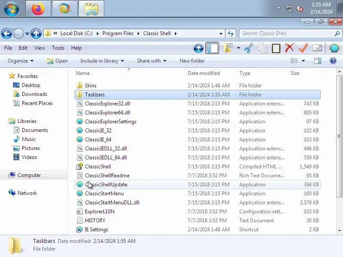
Task: Show hidden tray icons arrow
Action: pyautogui.click(x=279, y=8)
